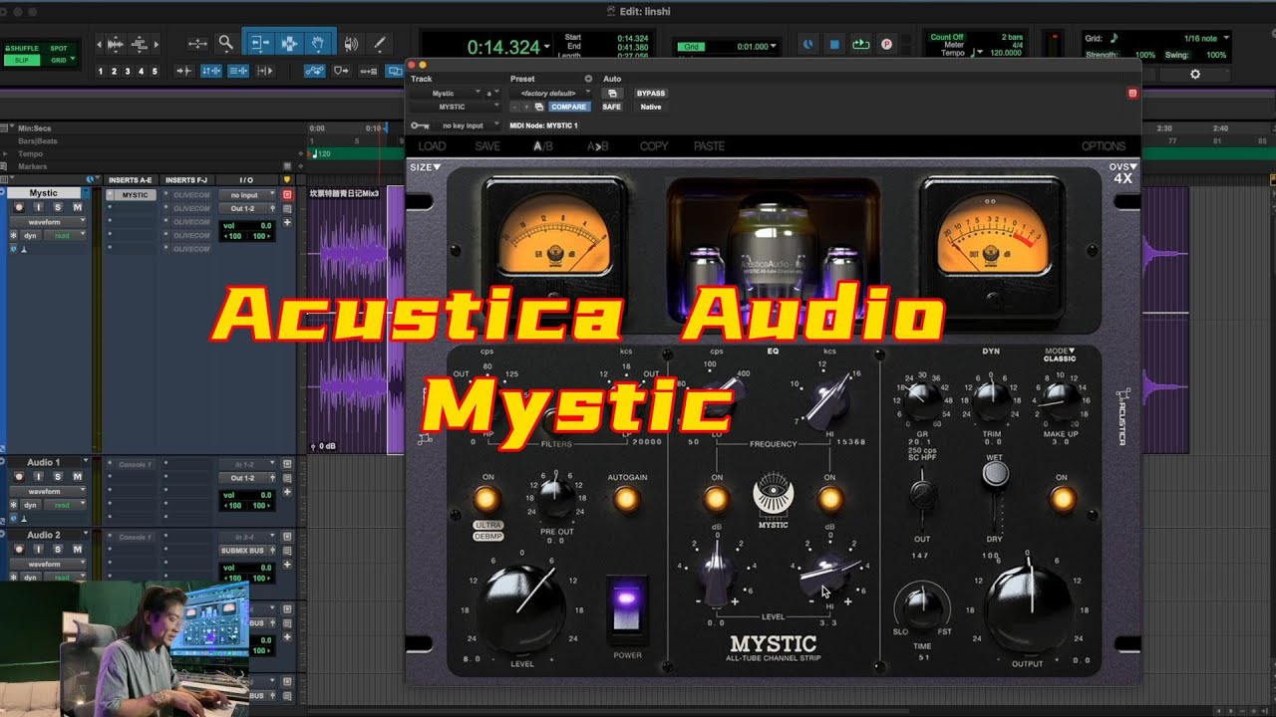Click the WET/DRY mix knob
1276x717 pixels.
[994, 476]
